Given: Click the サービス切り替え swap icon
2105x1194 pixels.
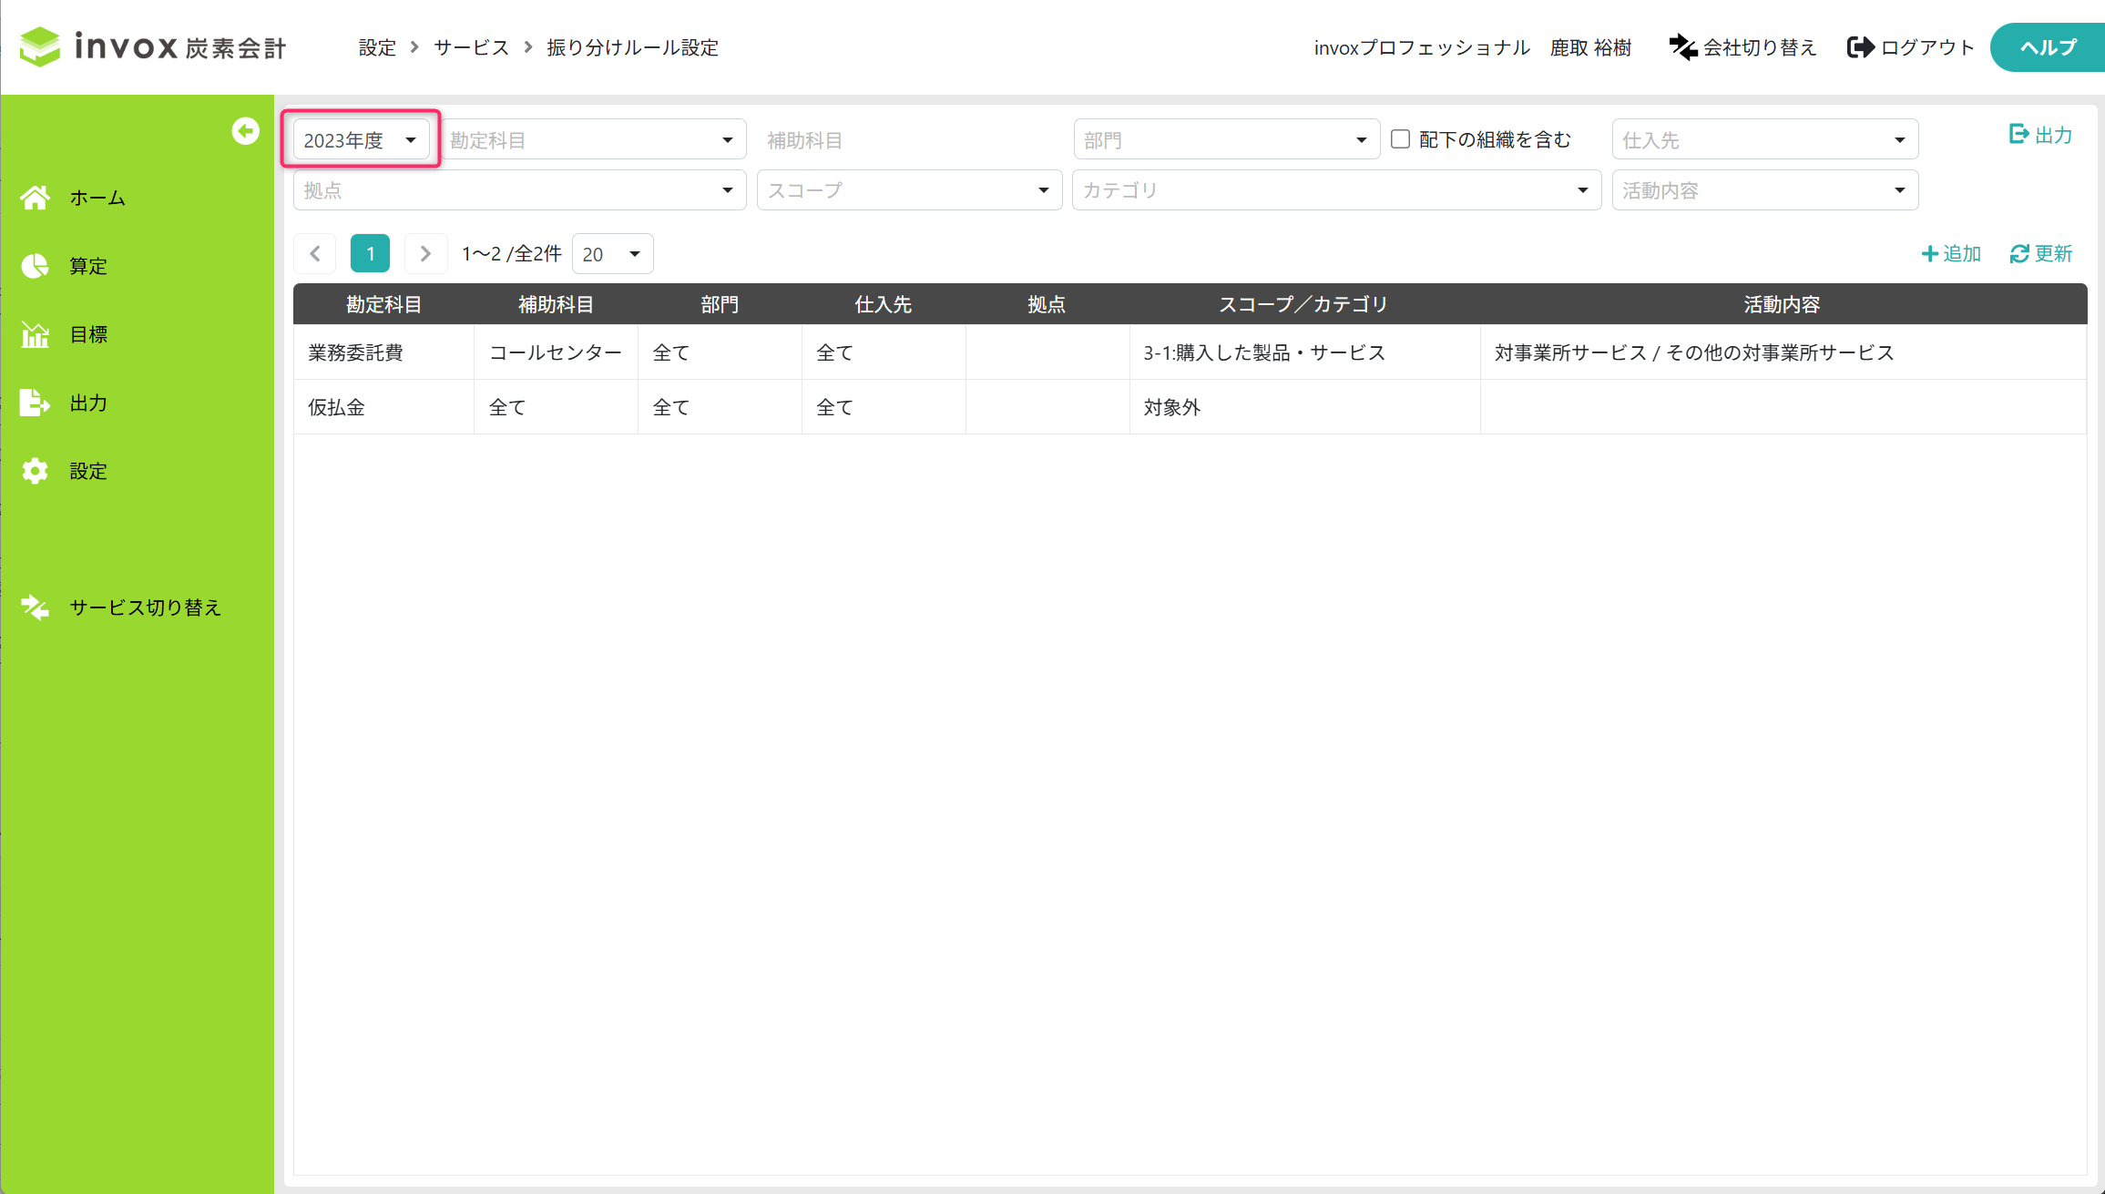Looking at the screenshot, I should pyautogui.click(x=36, y=607).
